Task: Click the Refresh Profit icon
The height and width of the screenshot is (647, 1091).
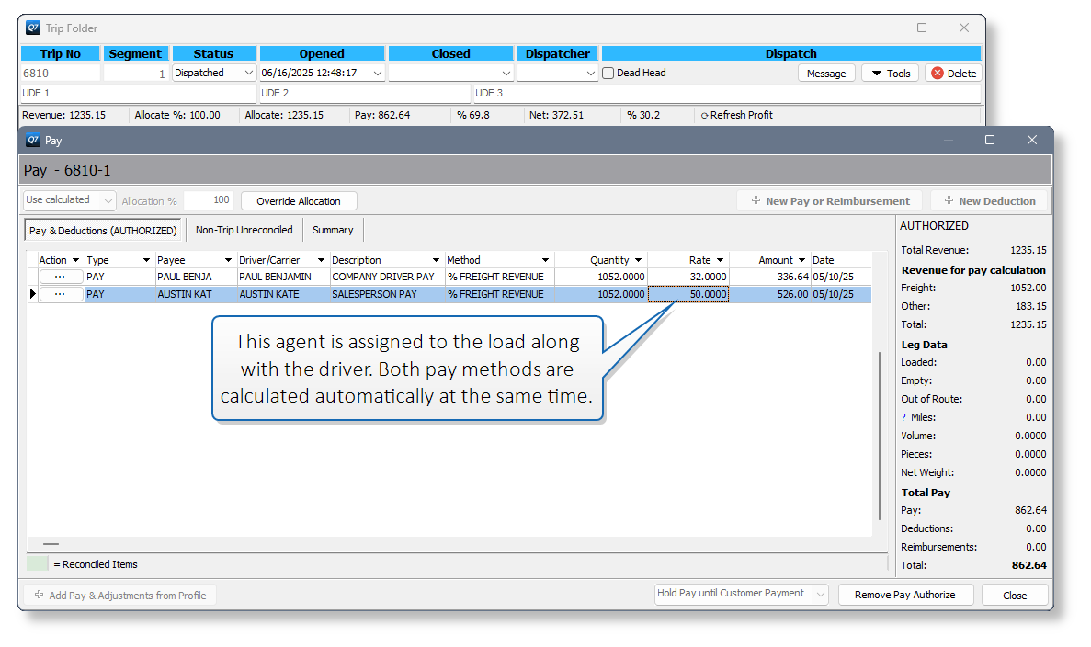Action: tap(704, 116)
